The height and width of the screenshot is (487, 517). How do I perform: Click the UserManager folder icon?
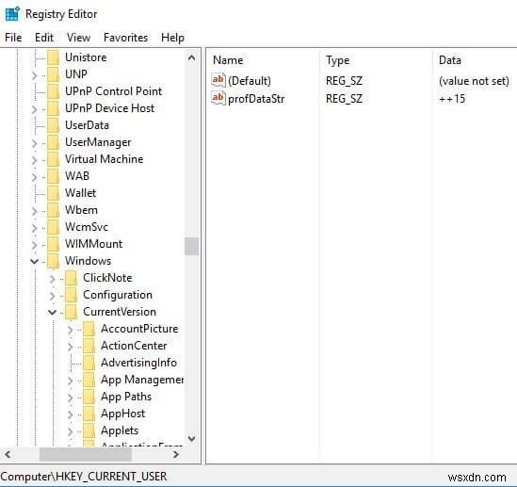[x=53, y=142]
